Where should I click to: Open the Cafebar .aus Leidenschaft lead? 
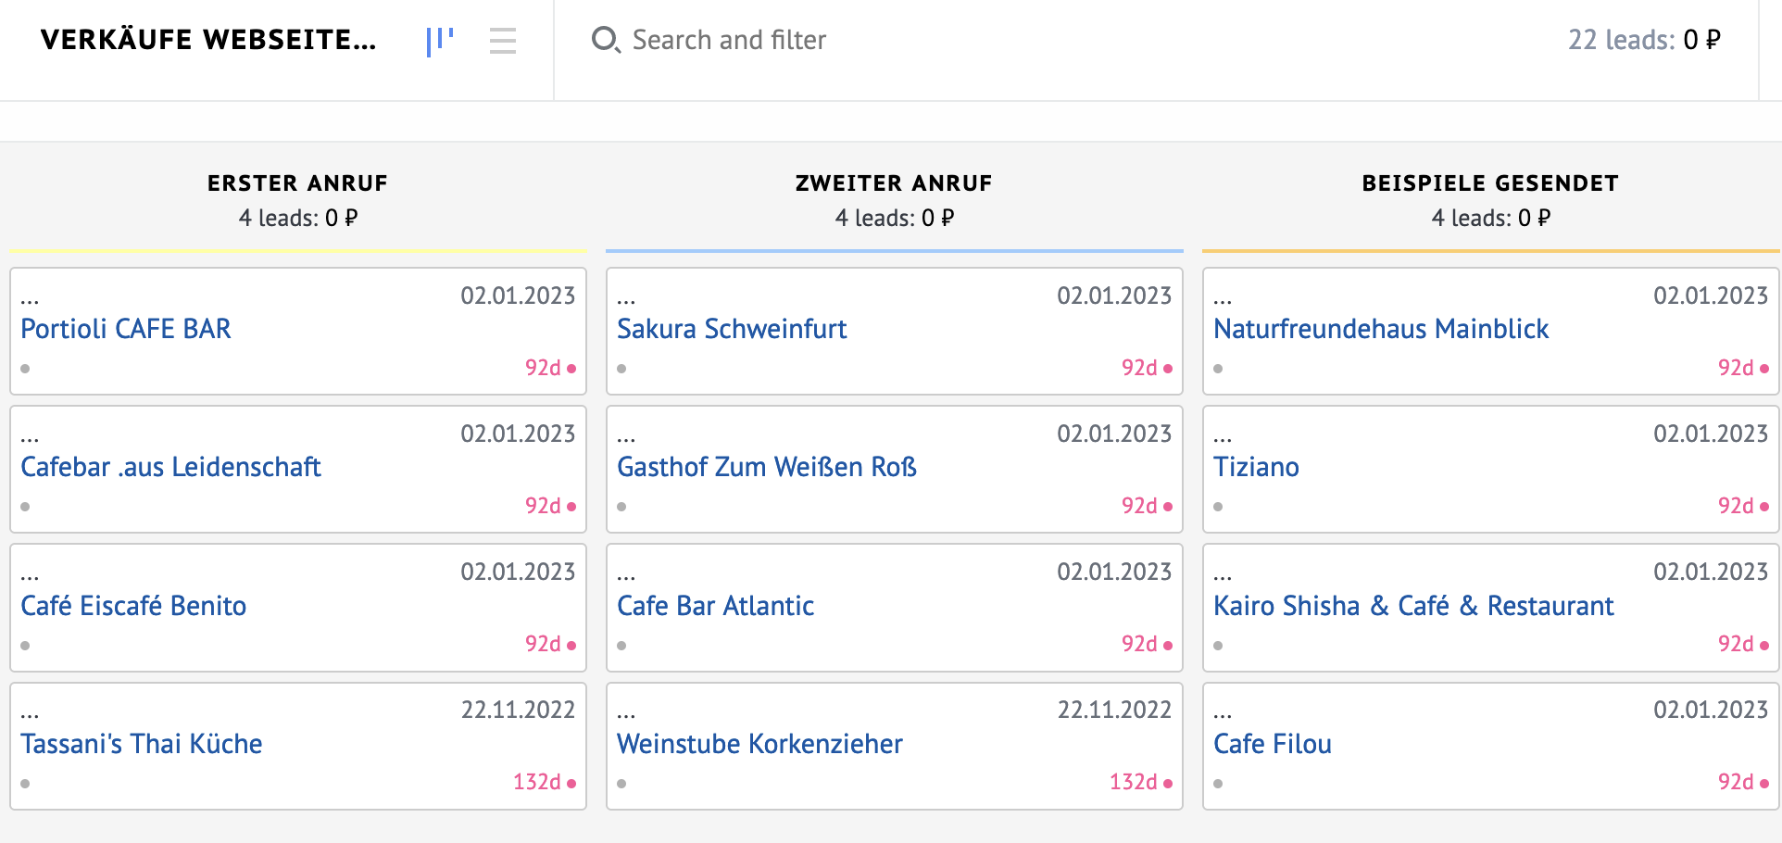tap(170, 467)
